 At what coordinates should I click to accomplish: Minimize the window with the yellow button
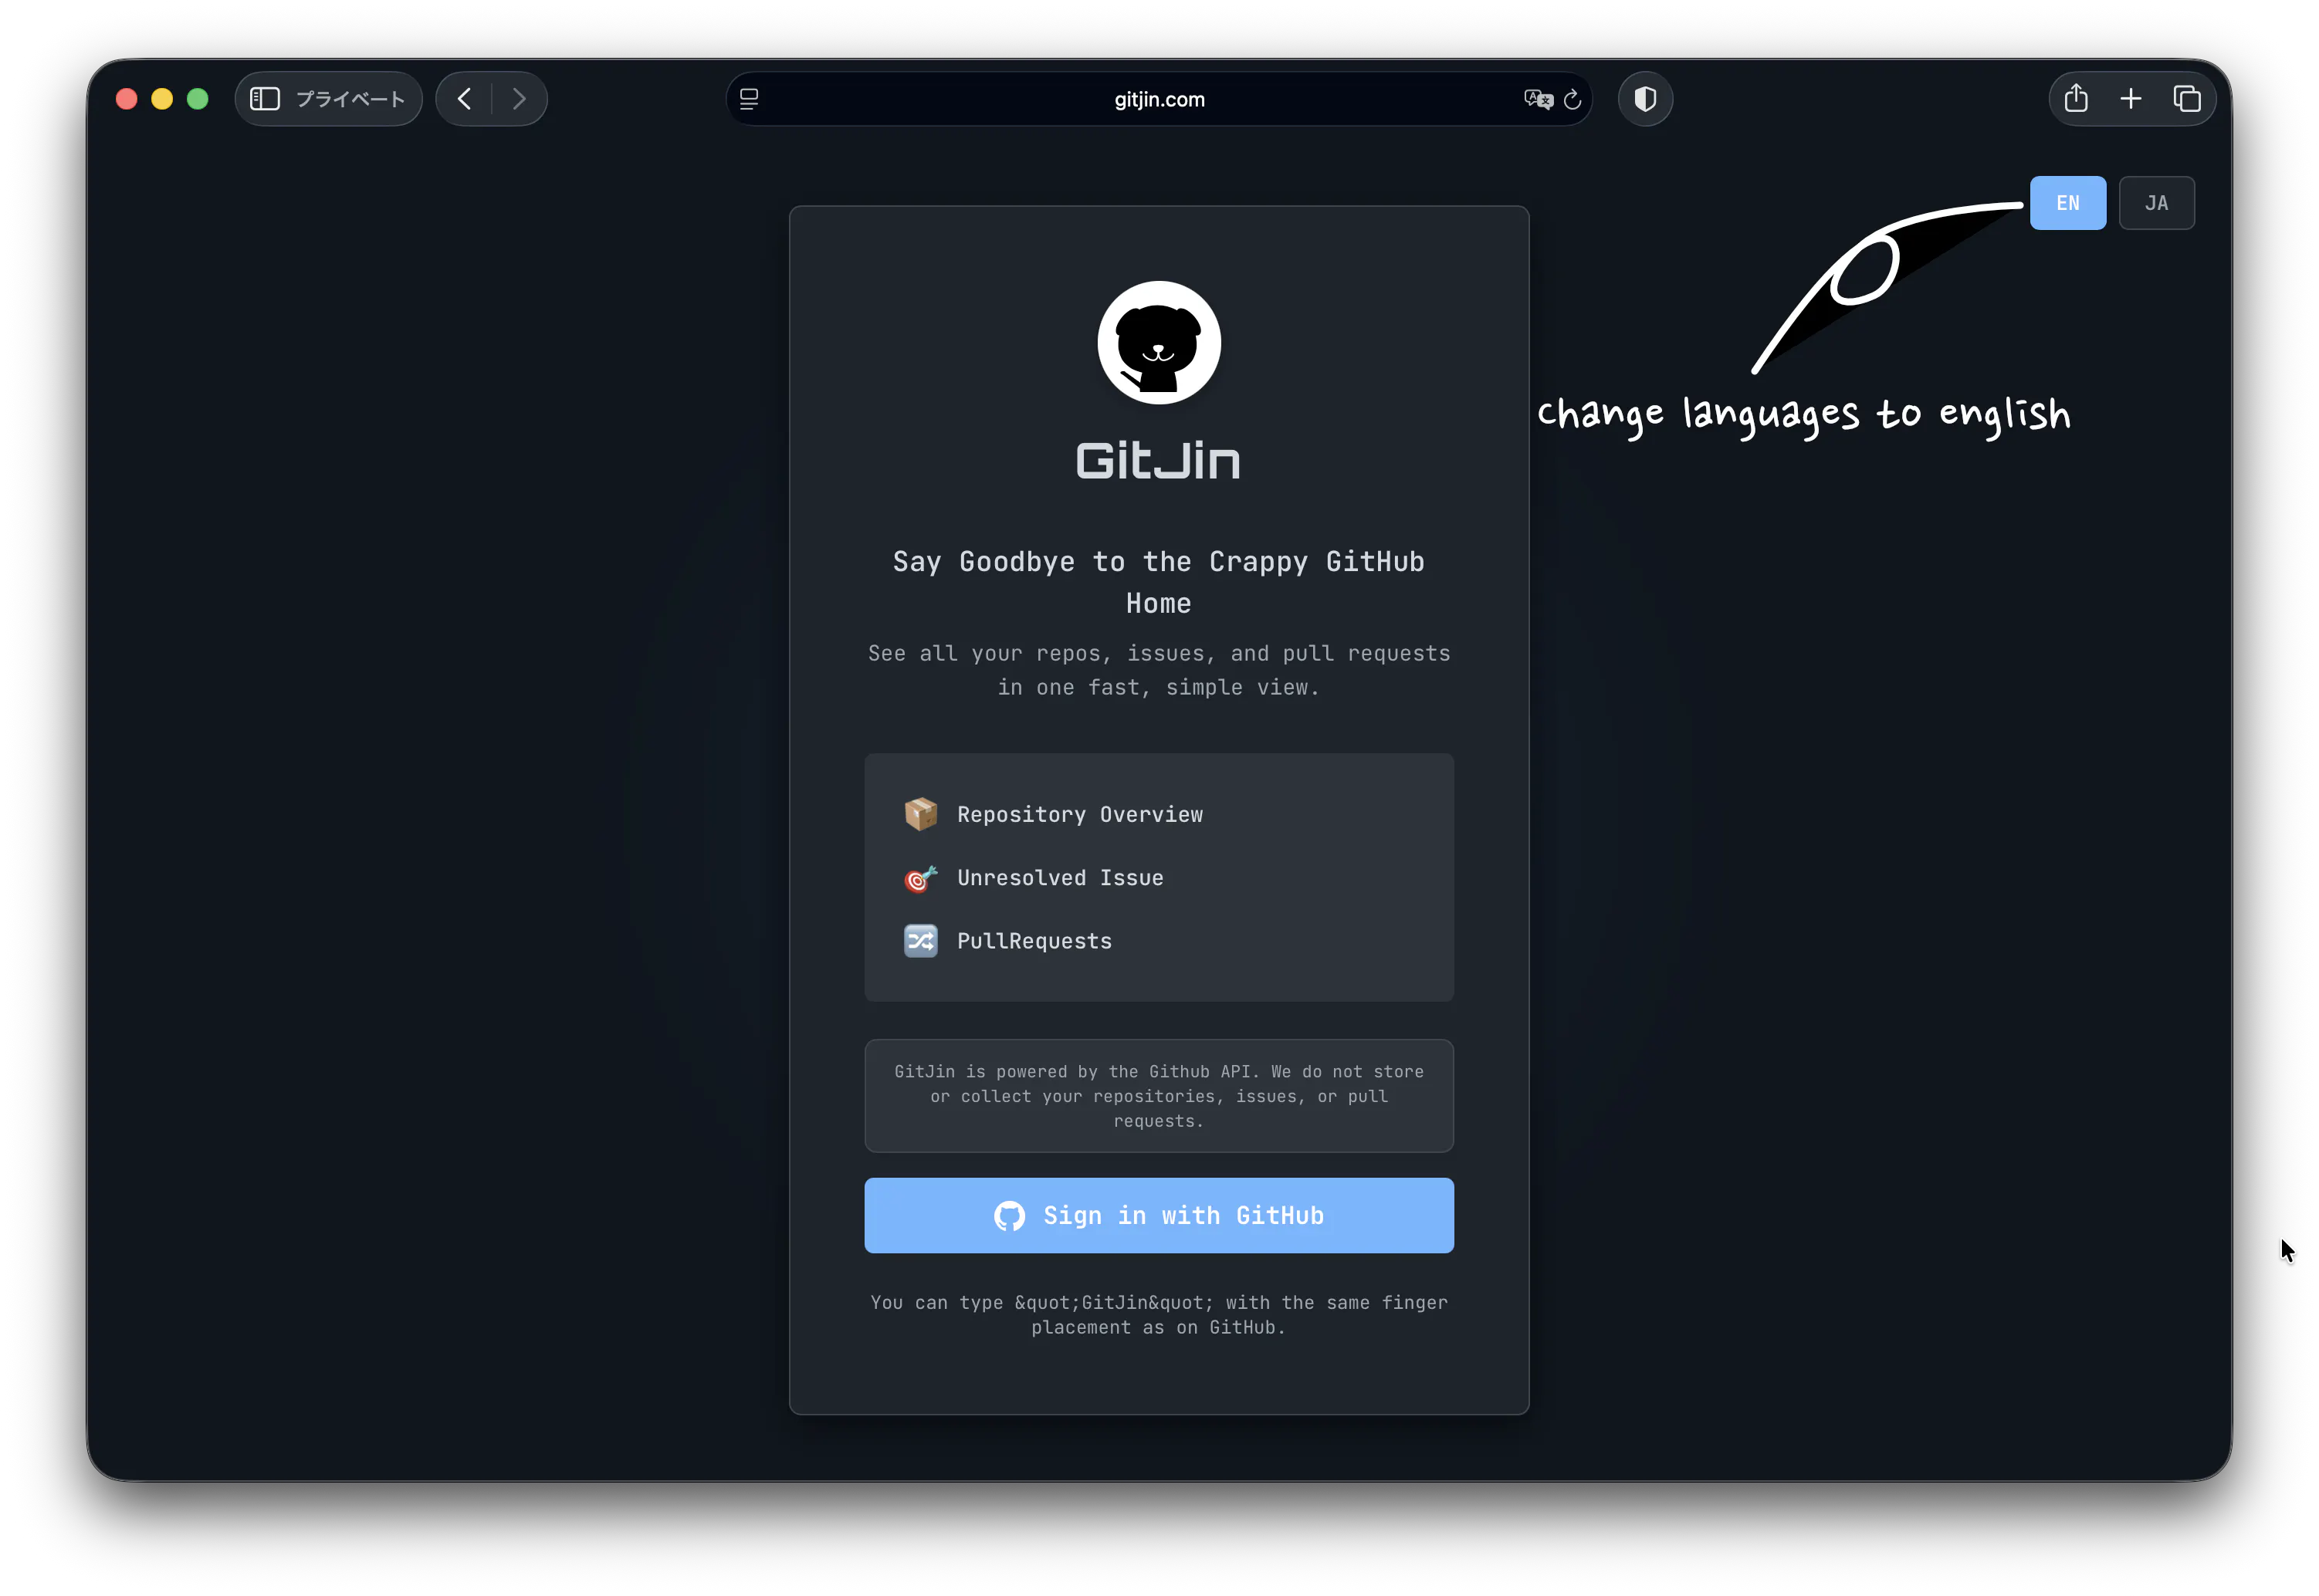[162, 99]
